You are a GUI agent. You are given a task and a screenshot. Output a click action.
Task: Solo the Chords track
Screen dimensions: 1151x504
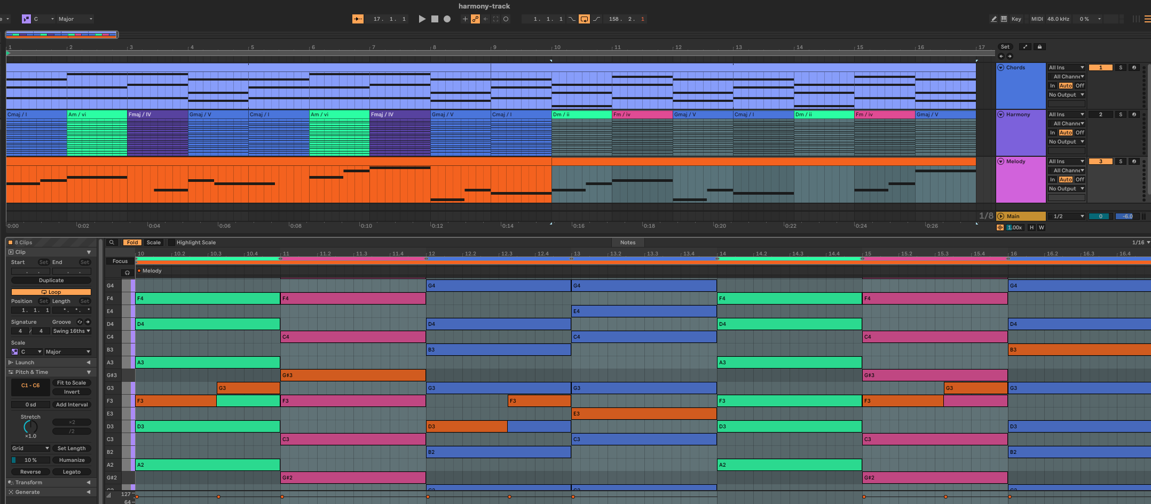tap(1121, 68)
